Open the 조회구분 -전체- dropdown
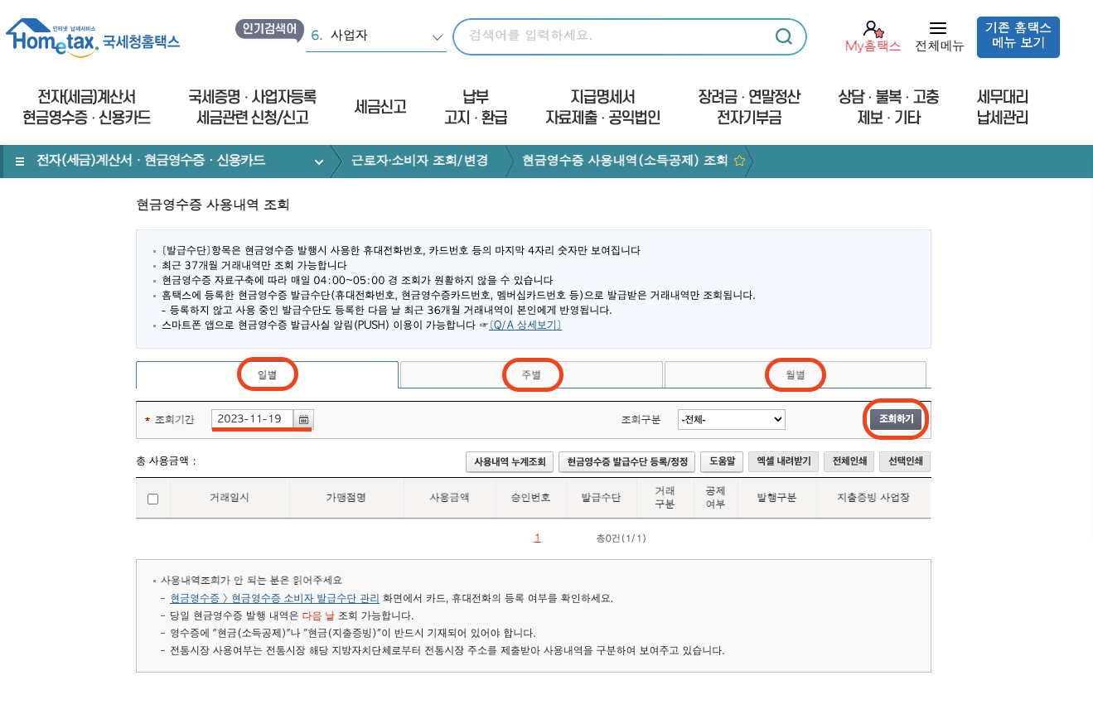This screenshot has height=714, width=1093. point(731,419)
